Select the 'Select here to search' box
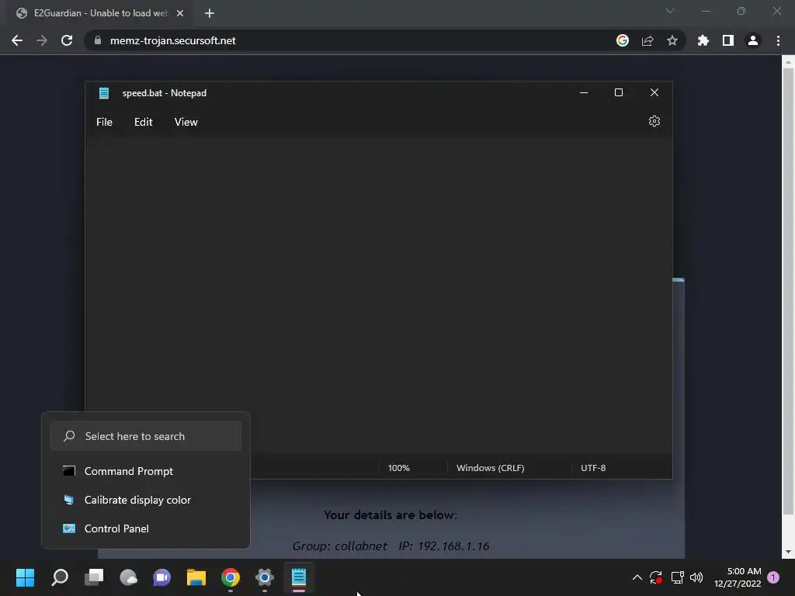 pos(146,436)
